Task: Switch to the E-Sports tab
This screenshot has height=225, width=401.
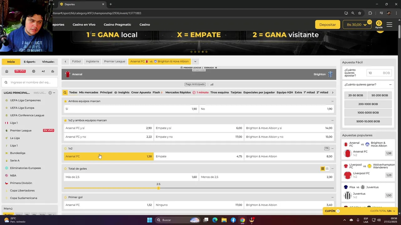Action: tap(29, 62)
